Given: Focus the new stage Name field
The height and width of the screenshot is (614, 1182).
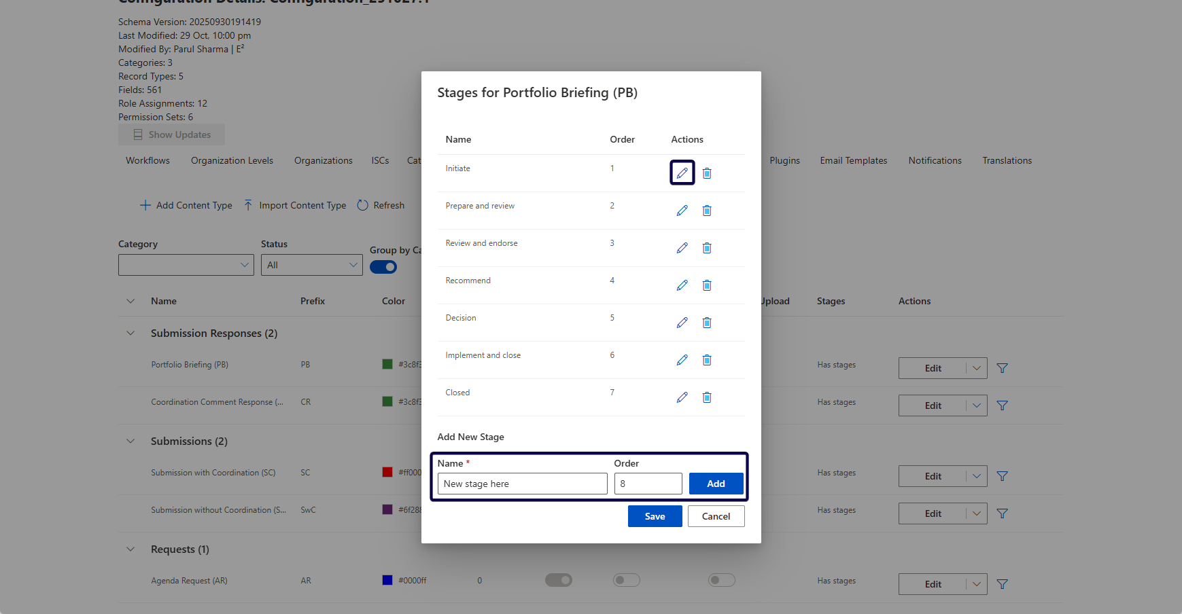Looking at the screenshot, I should pyautogui.click(x=522, y=484).
